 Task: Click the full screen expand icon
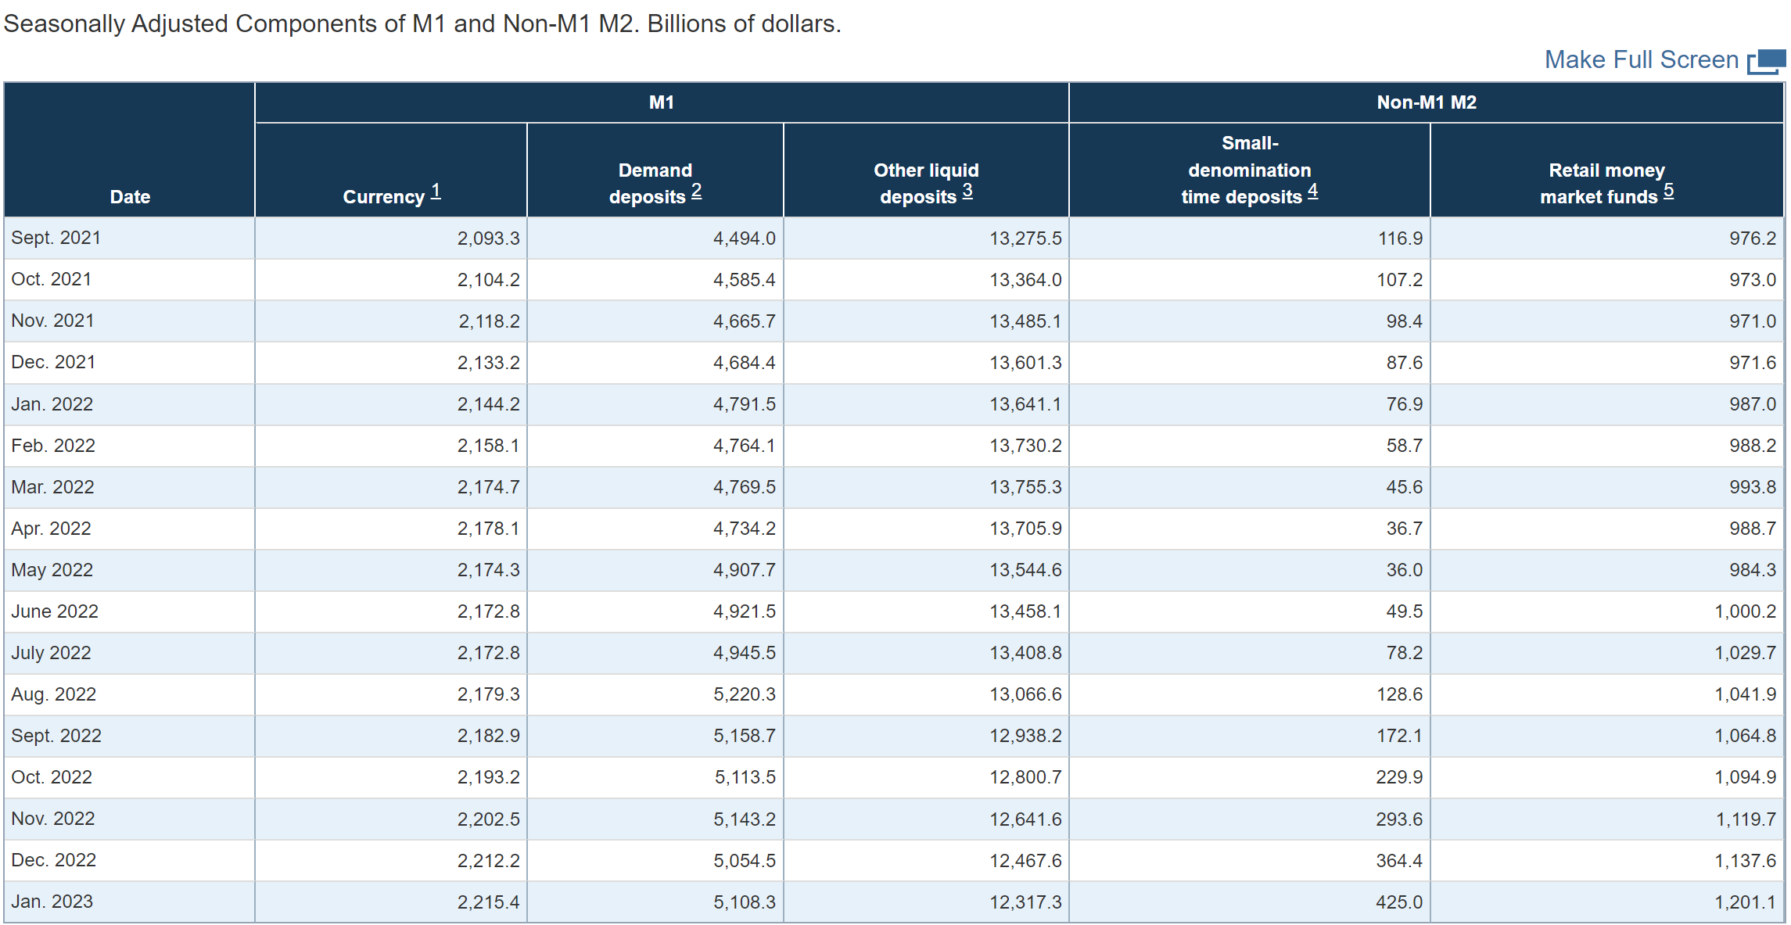click(1767, 61)
